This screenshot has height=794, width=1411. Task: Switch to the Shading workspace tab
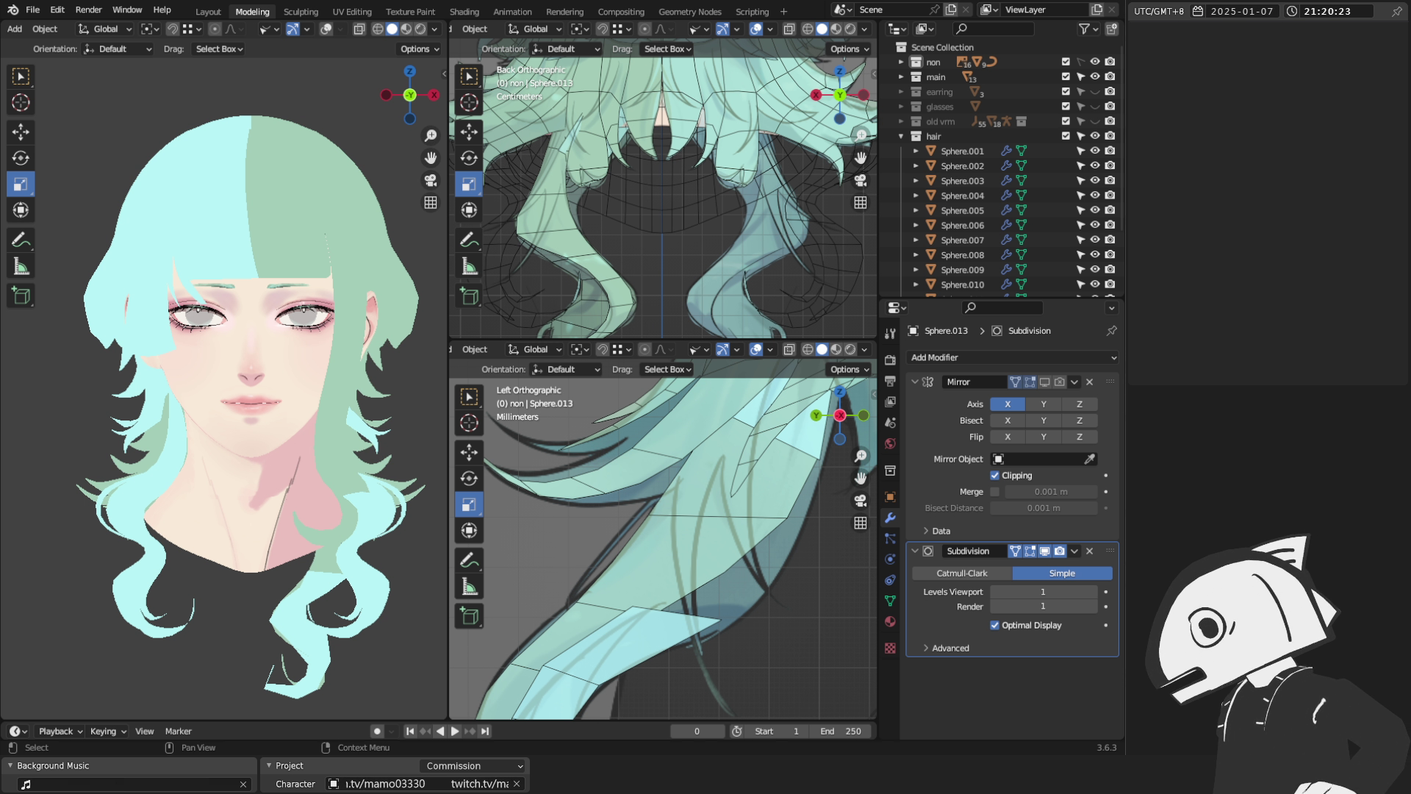[x=464, y=12]
